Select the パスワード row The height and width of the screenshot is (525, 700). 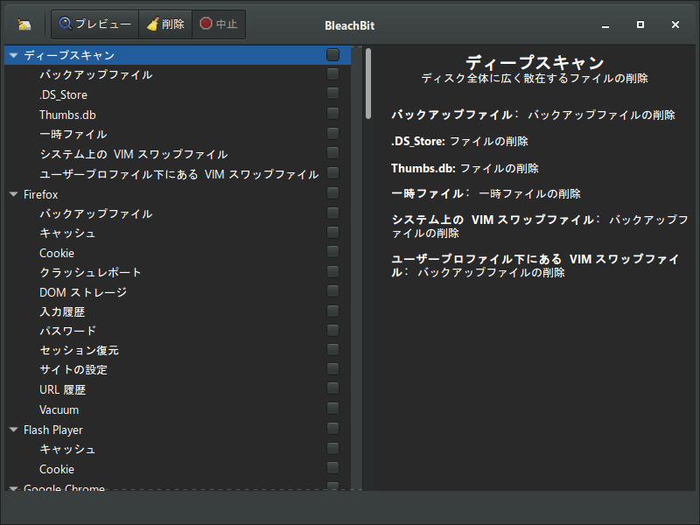[178, 331]
